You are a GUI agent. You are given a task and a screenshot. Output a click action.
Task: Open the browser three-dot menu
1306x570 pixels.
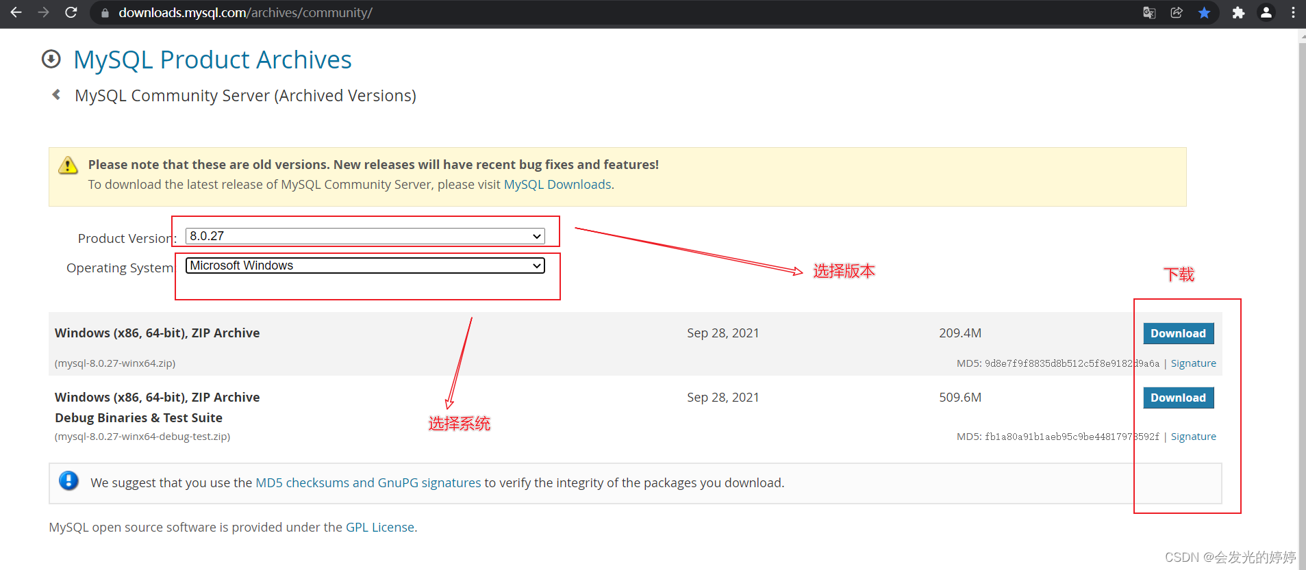click(1293, 12)
